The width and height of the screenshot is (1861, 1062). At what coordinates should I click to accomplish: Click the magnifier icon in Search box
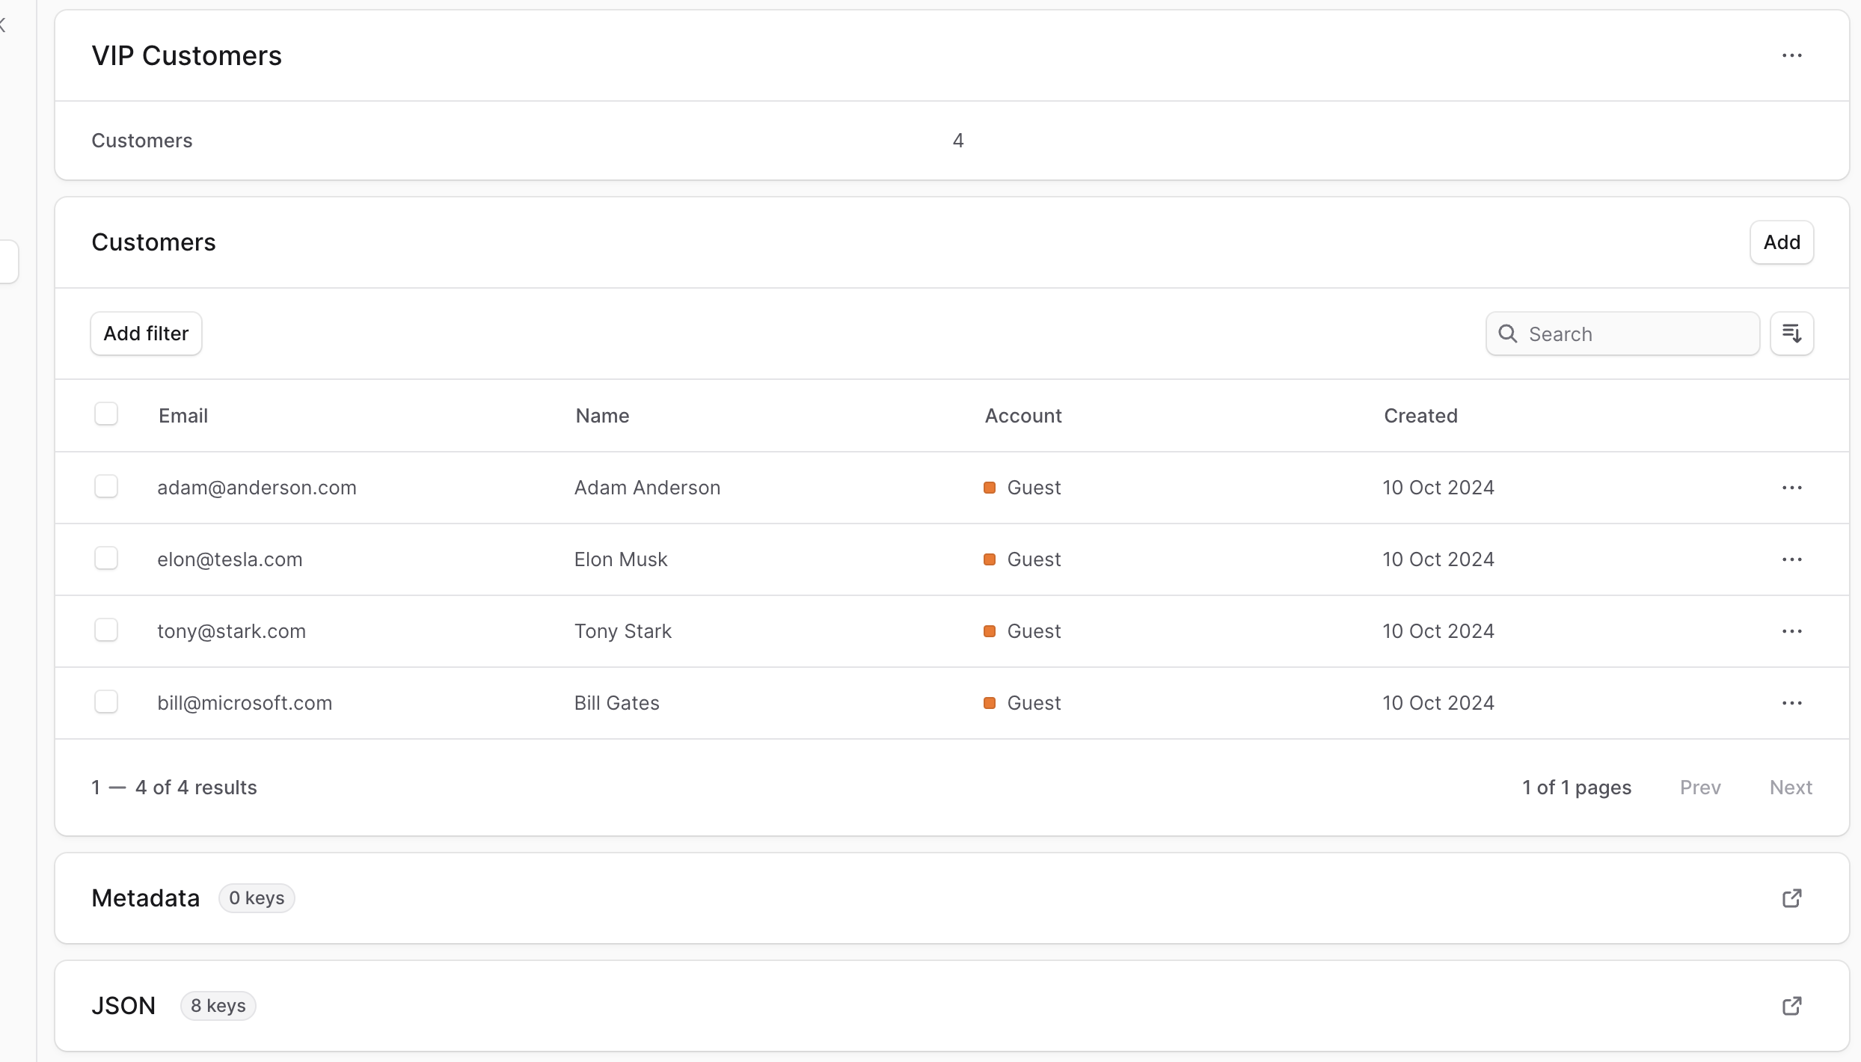tap(1508, 334)
